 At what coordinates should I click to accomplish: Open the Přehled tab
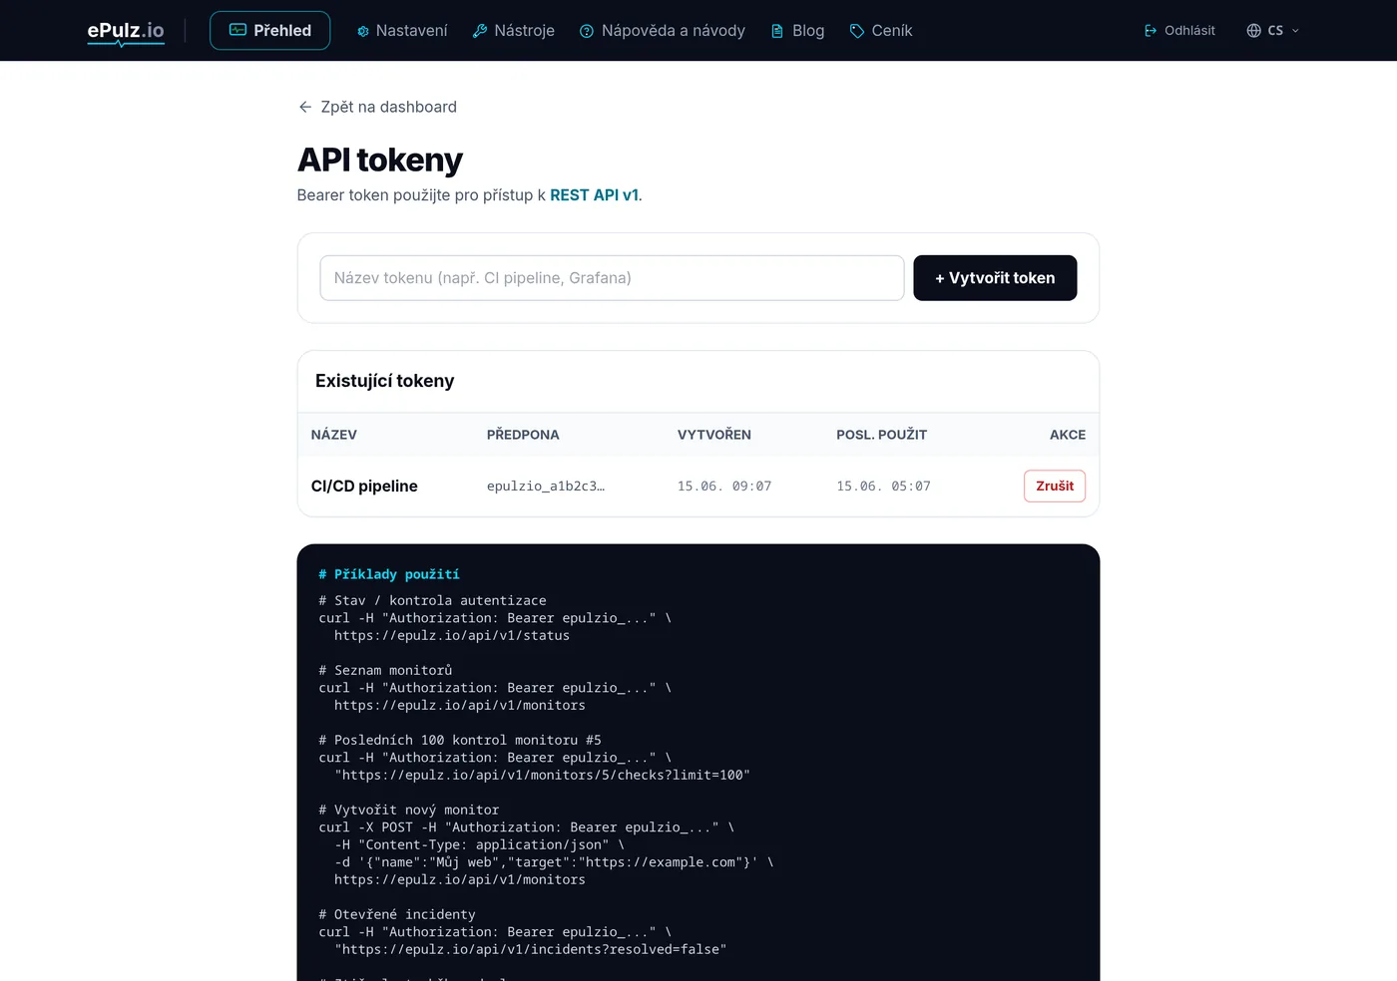pos(269,31)
